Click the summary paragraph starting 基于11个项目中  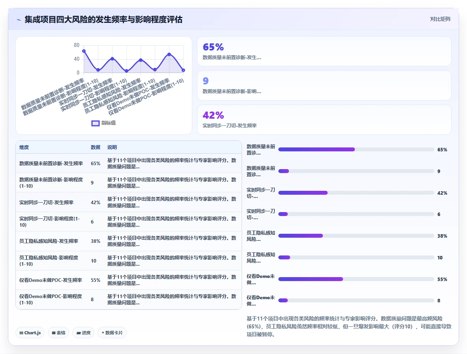(x=349, y=326)
